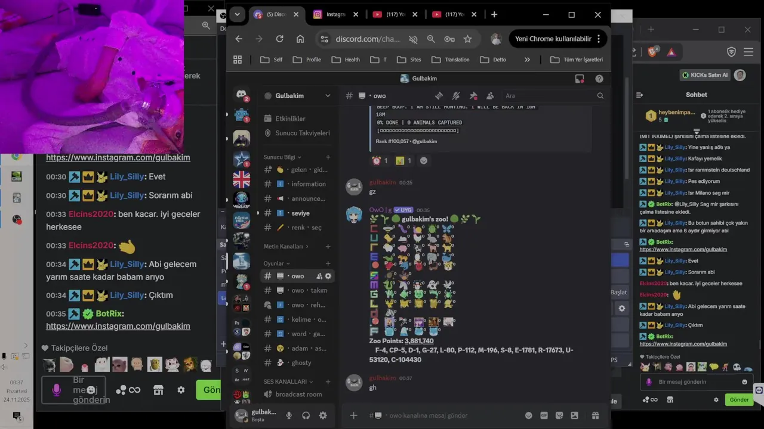Open chat settings gear in left chat window
Viewport: 764px width, 429px height.
pyautogui.click(x=181, y=390)
